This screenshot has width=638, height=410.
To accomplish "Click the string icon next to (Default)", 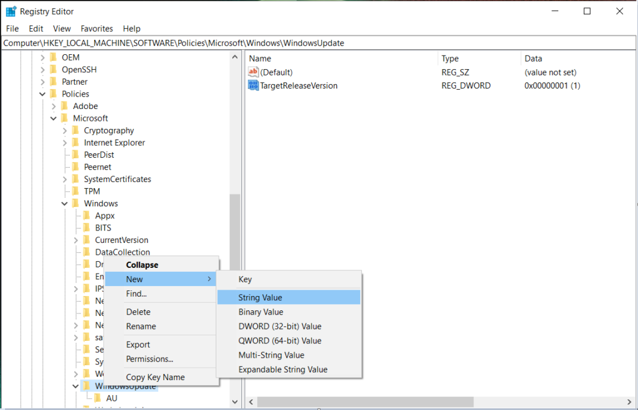I will click(x=253, y=72).
